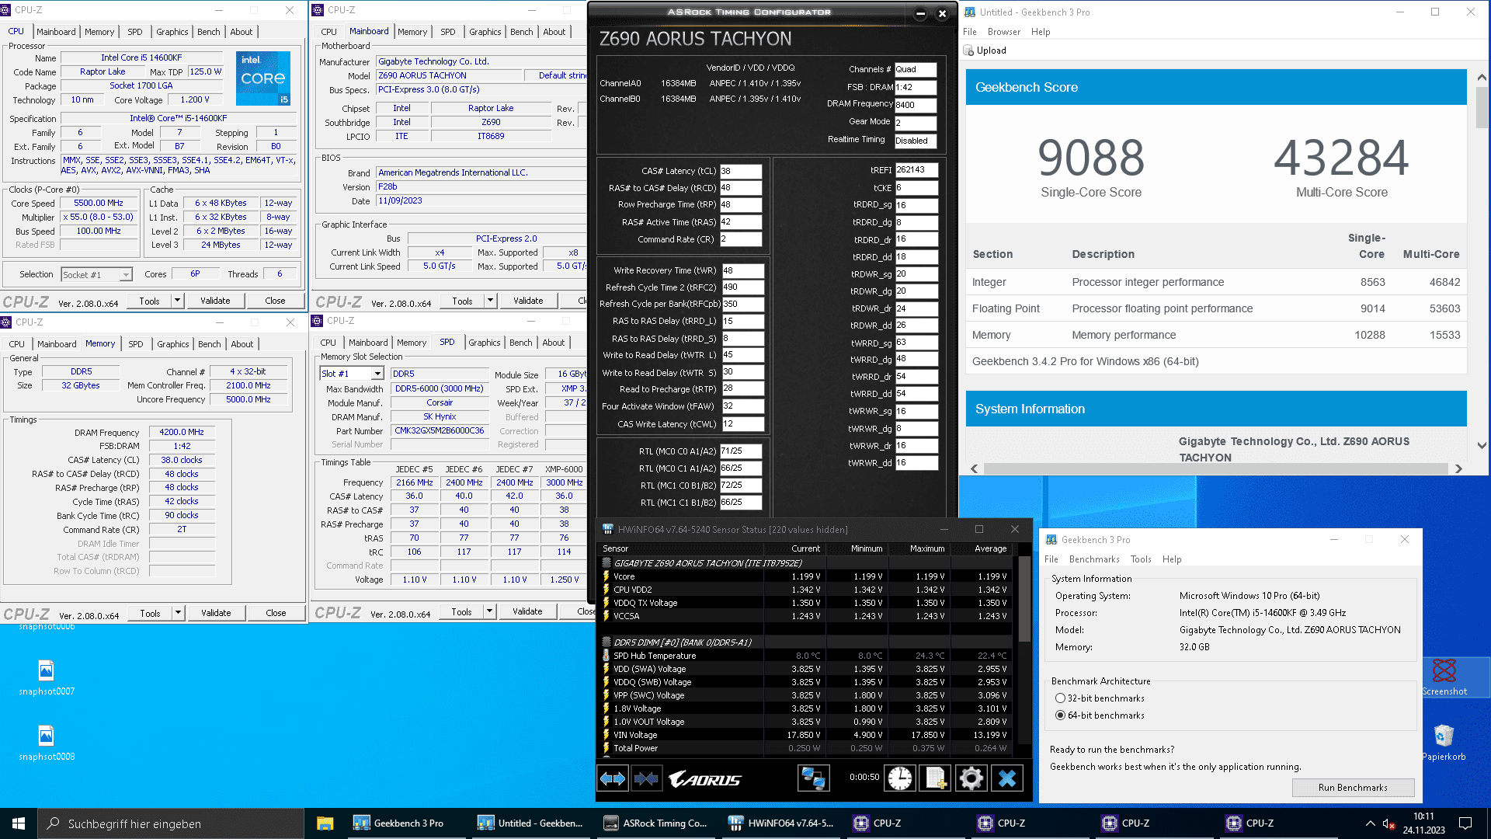
Task: Click Tools button in CPU-Z SPD window
Action: click(x=461, y=611)
